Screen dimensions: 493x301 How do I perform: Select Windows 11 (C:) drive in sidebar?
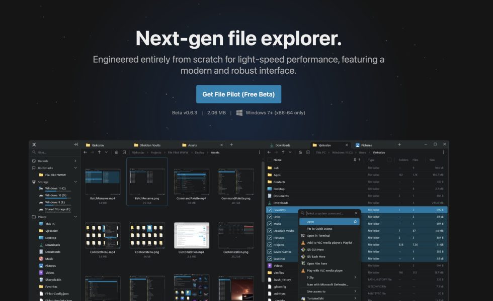[55, 189]
